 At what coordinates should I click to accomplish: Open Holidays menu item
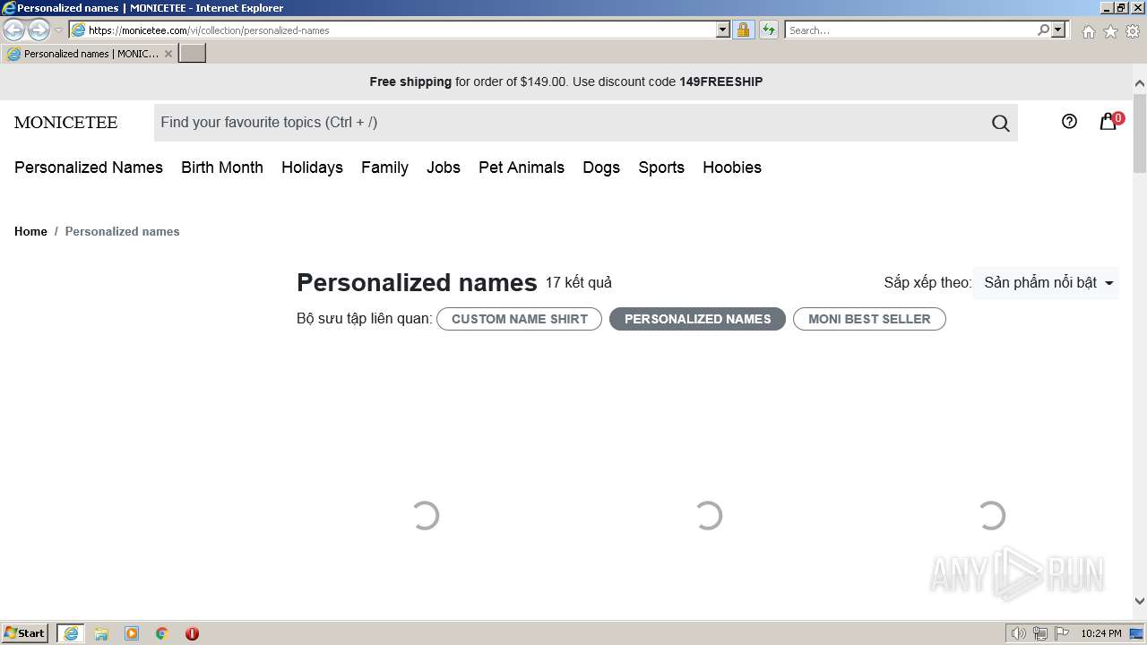point(312,168)
